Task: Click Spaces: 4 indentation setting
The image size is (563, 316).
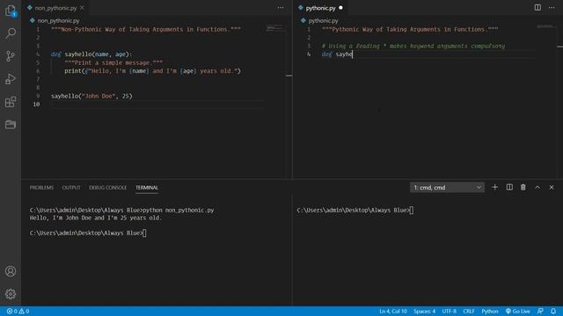Action: (424, 311)
